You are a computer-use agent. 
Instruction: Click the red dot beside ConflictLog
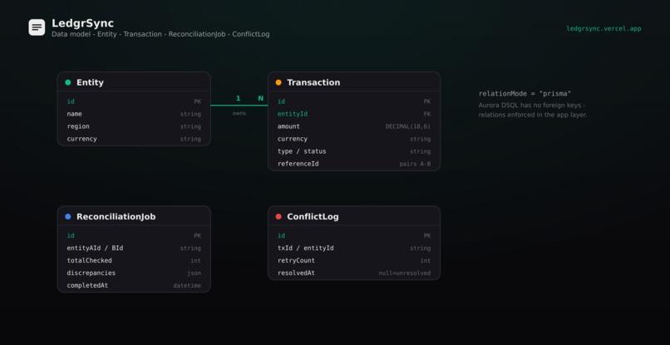(x=278, y=217)
